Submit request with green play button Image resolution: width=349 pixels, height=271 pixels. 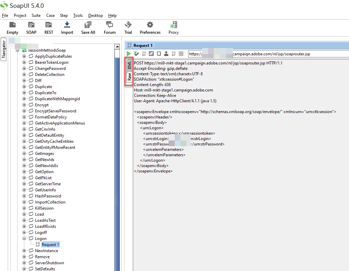(x=129, y=54)
